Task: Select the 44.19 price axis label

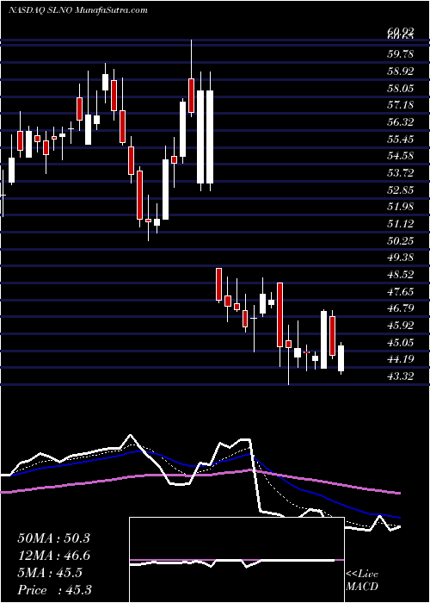Action: 401,359
